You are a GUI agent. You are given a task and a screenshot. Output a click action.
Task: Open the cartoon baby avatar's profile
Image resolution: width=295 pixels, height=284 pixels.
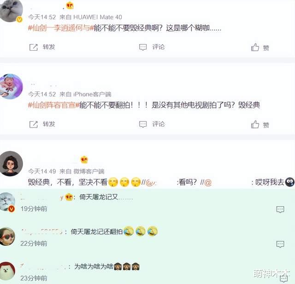point(11,87)
